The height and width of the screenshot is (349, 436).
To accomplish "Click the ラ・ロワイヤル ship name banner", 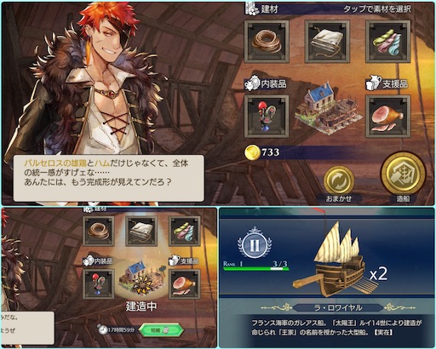I will [x=338, y=307].
